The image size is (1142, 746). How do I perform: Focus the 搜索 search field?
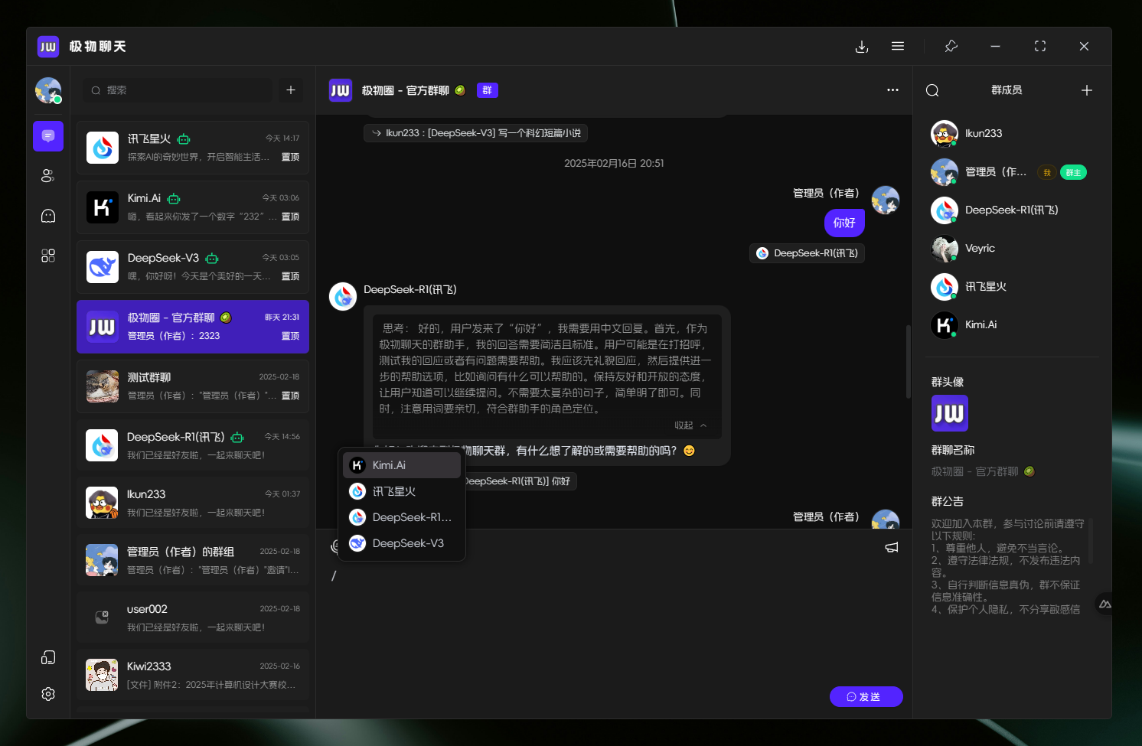(178, 90)
